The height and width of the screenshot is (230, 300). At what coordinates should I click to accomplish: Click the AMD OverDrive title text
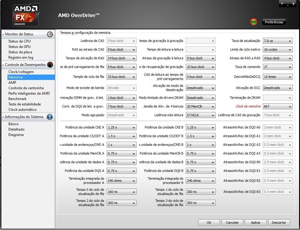click(x=79, y=15)
